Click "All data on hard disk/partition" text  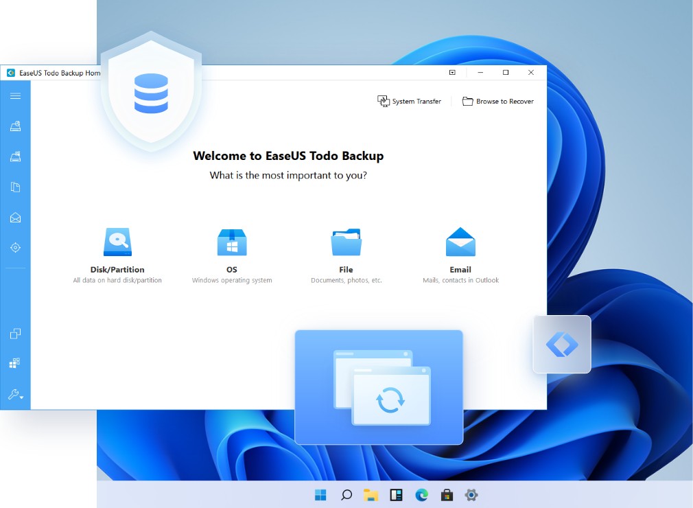click(x=117, y=280)
